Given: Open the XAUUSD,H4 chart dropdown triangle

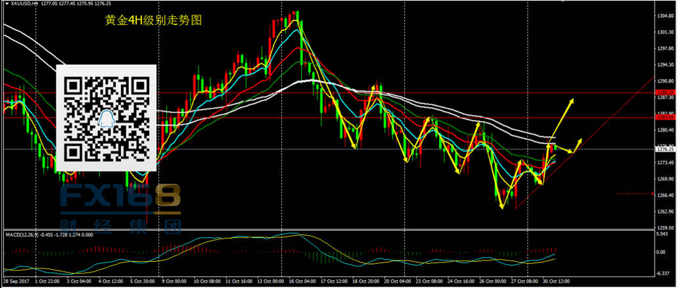Looking at the screenshot, I should tap(4, 4).
